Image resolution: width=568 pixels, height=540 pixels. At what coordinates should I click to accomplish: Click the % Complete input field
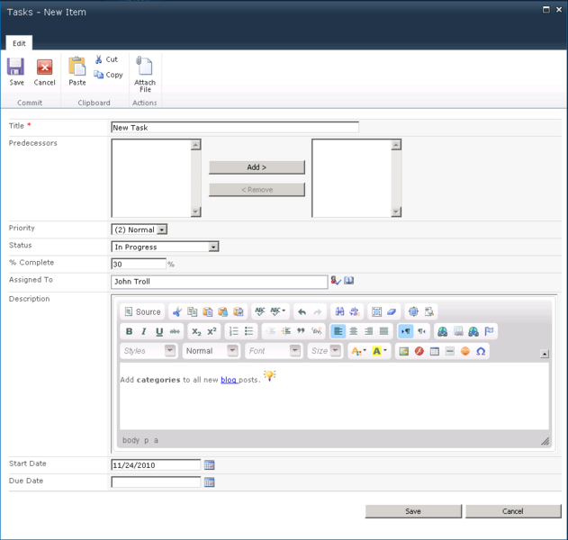click(139, 264)
